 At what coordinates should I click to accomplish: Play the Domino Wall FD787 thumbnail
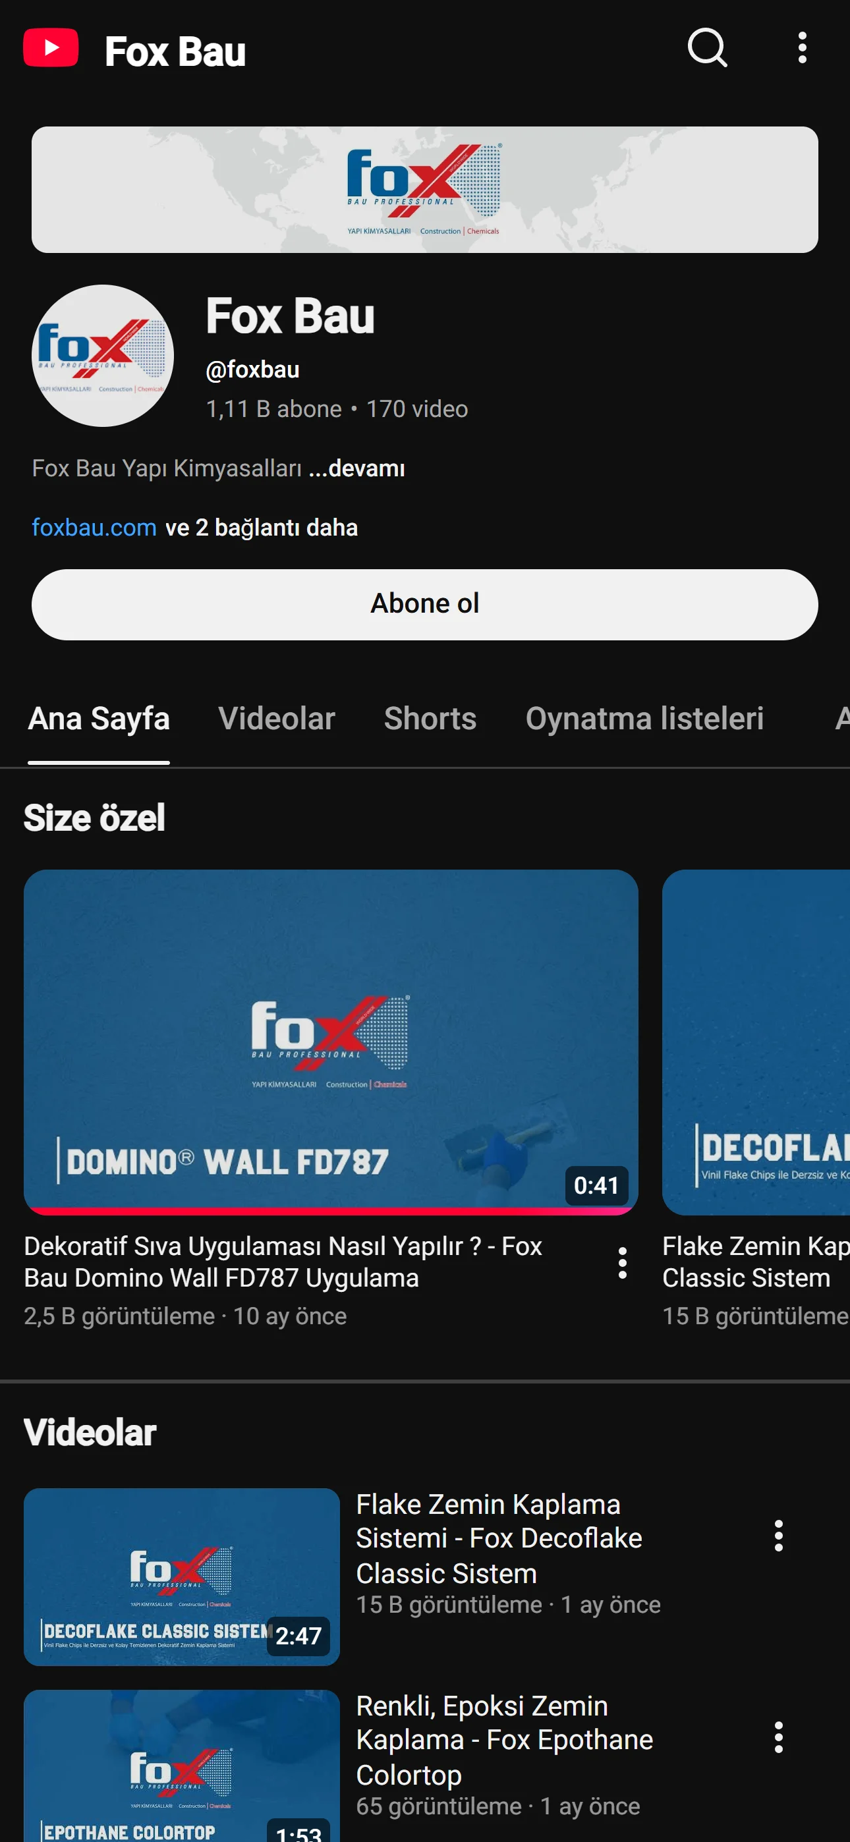pos(331,1042)
